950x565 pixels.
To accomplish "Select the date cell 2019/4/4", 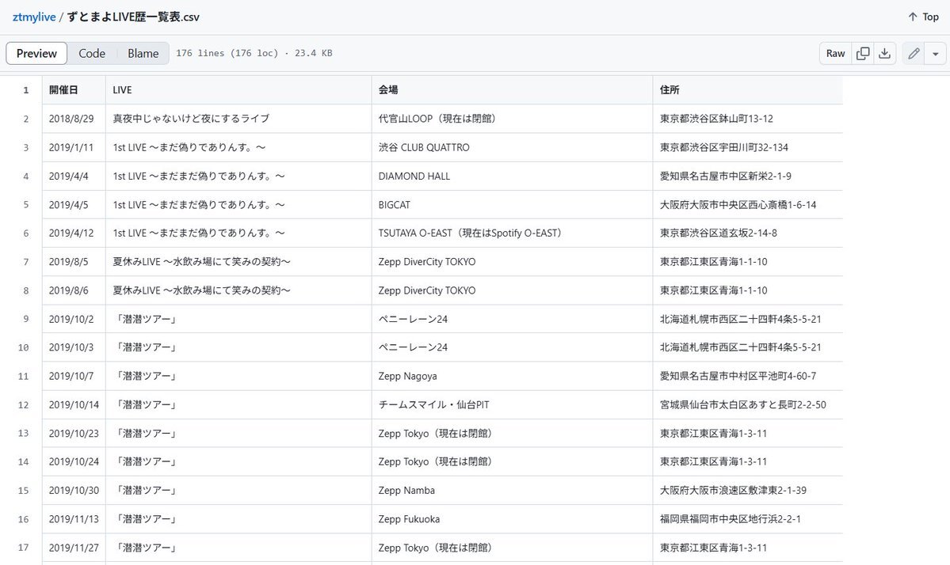I will click(74, 176).
